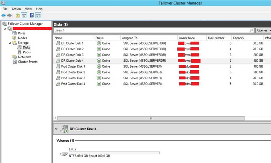Open Cluster Events in the tree

pos(28,62)
